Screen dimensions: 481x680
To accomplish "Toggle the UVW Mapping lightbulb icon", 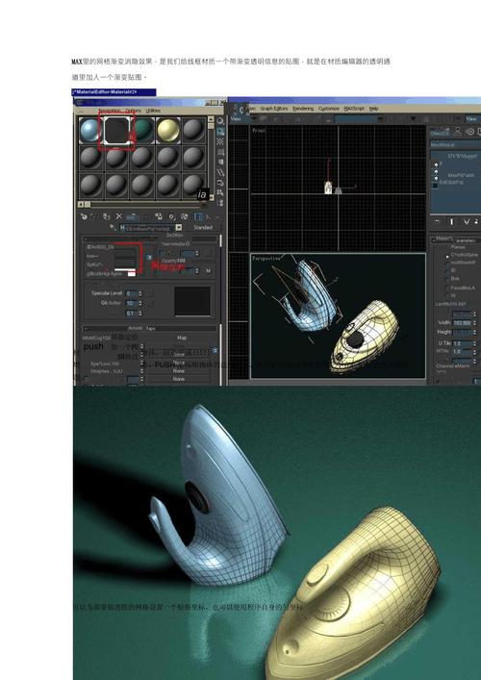I will click(436, 164).
